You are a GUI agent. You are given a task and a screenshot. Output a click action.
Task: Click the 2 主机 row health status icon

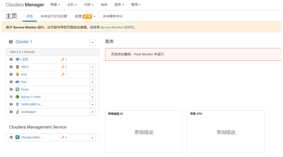[11, 59]
